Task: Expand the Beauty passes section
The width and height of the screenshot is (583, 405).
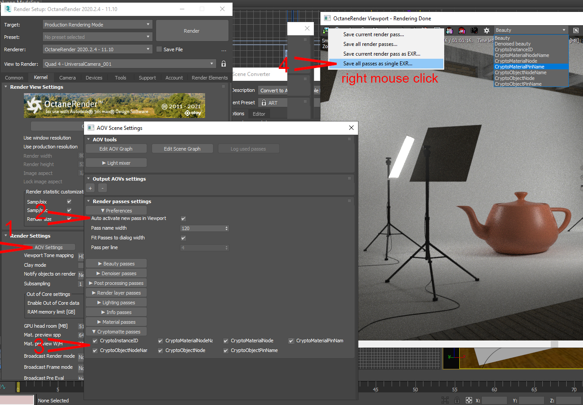Action: point(116,264)
